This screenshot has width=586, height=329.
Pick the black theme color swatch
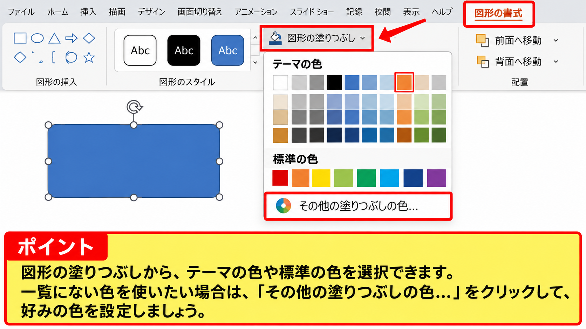pos(334,83)
